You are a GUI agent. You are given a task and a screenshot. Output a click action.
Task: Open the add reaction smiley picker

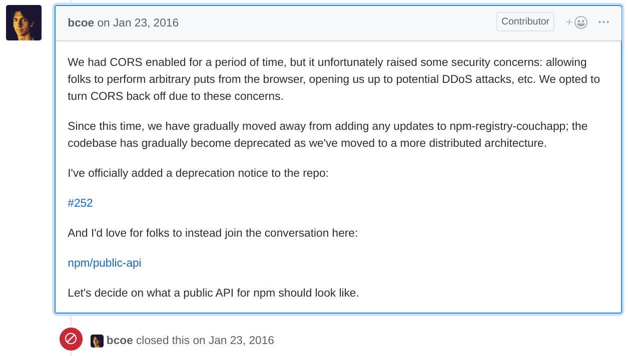point(576,22)
